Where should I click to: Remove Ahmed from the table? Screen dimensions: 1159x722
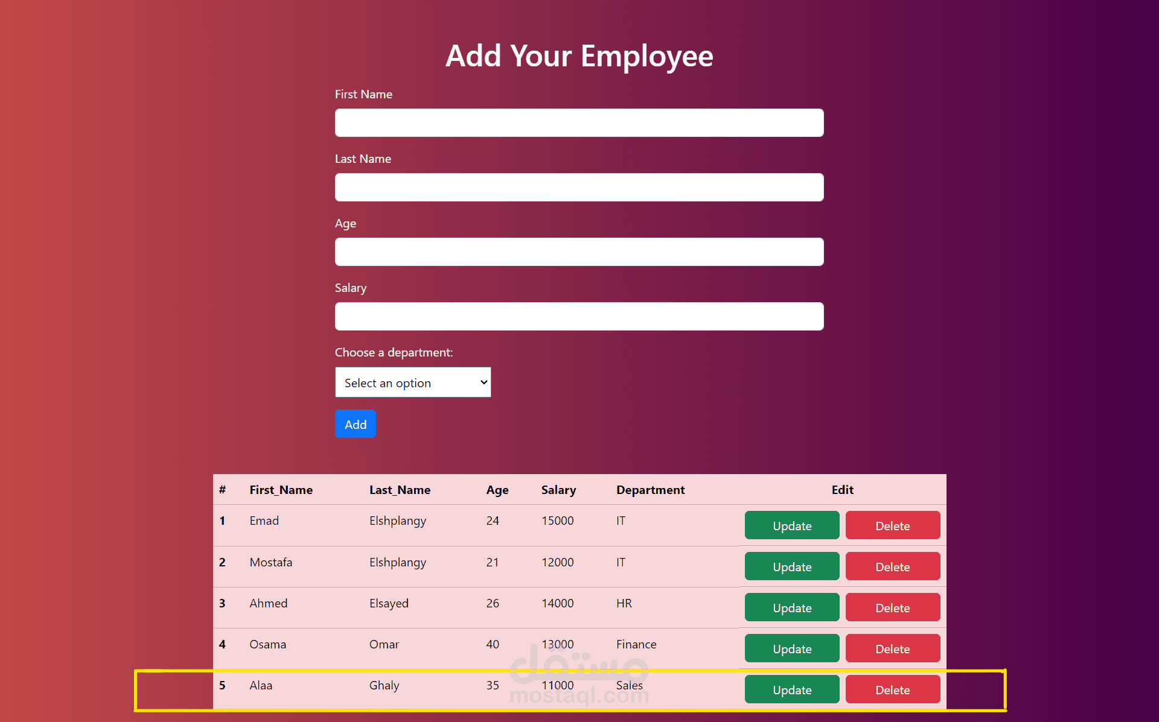(892, 607)
